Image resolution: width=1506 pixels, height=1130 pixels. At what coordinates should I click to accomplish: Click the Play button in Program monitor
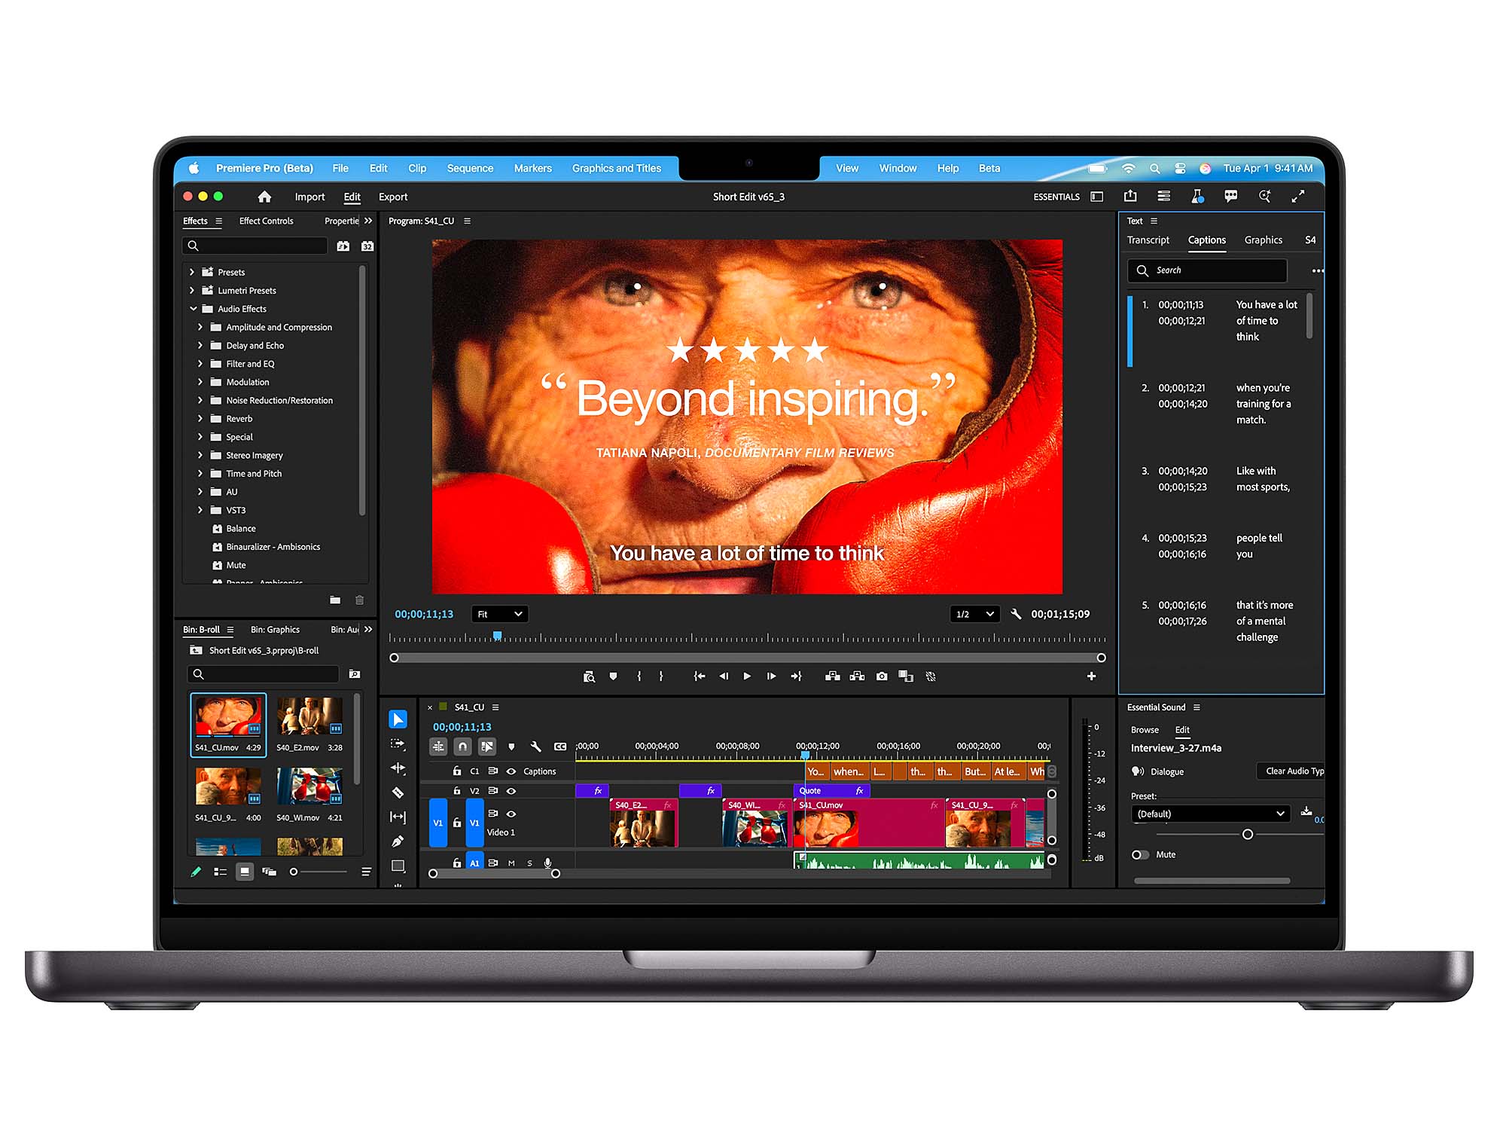[x=747, y=676]
